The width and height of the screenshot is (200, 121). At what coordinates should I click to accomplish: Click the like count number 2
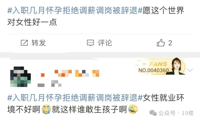[170, 43]
